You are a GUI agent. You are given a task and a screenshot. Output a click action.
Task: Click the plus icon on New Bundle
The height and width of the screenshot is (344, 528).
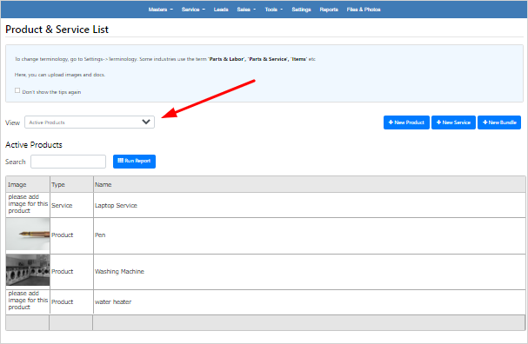click(x=485, y=122)
